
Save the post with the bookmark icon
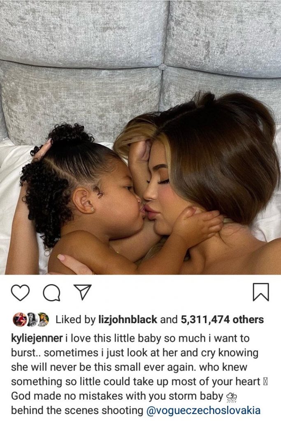click(260, 292)
